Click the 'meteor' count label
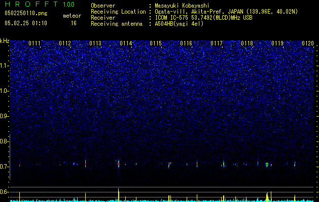The image size is (319, 202). [x=72, y=16]
